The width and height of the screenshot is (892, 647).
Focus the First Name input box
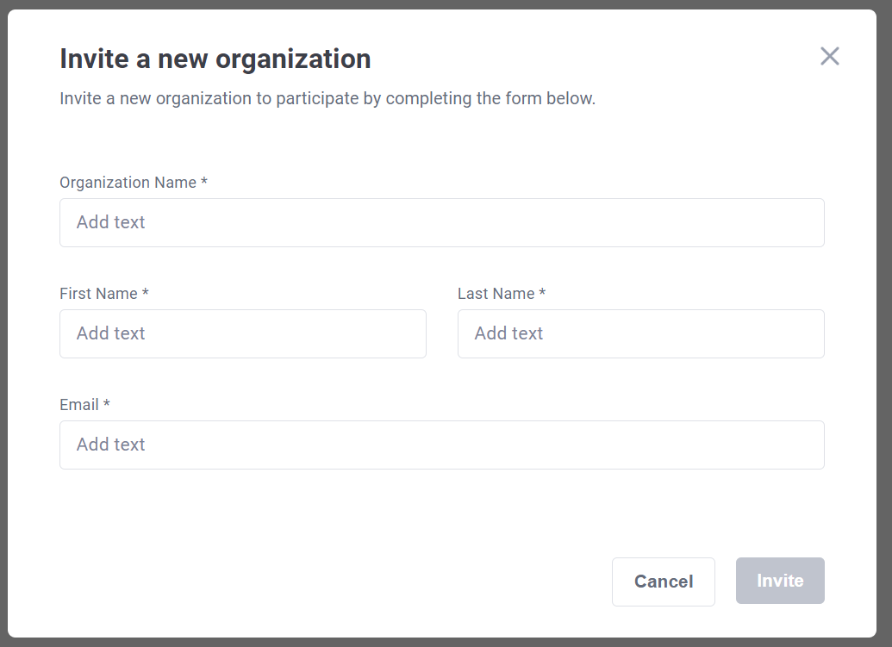242,333
